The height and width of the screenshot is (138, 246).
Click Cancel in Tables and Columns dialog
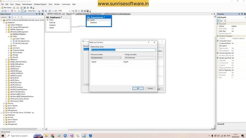coord(150,88)
